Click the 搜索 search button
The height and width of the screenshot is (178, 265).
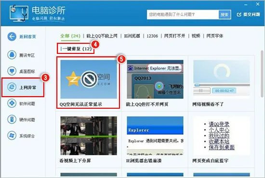(225, 15)
